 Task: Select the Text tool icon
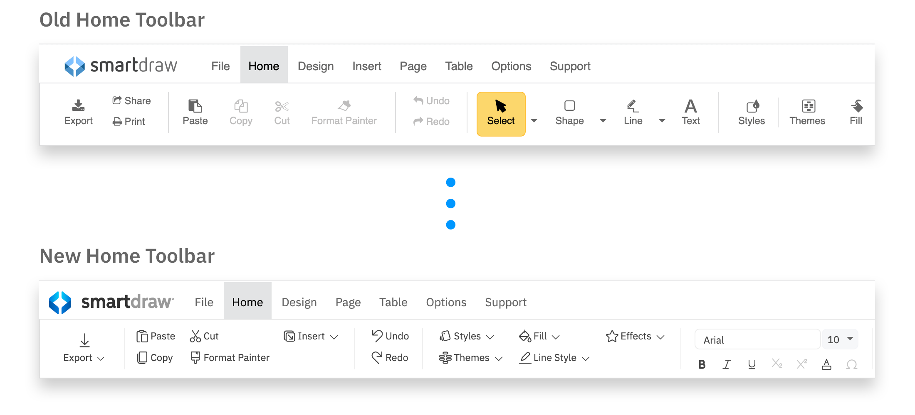pos(690,107)
